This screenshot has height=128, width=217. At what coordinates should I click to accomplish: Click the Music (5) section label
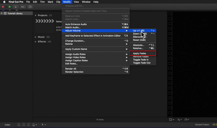pyautogui.click(x=44, y=37)
